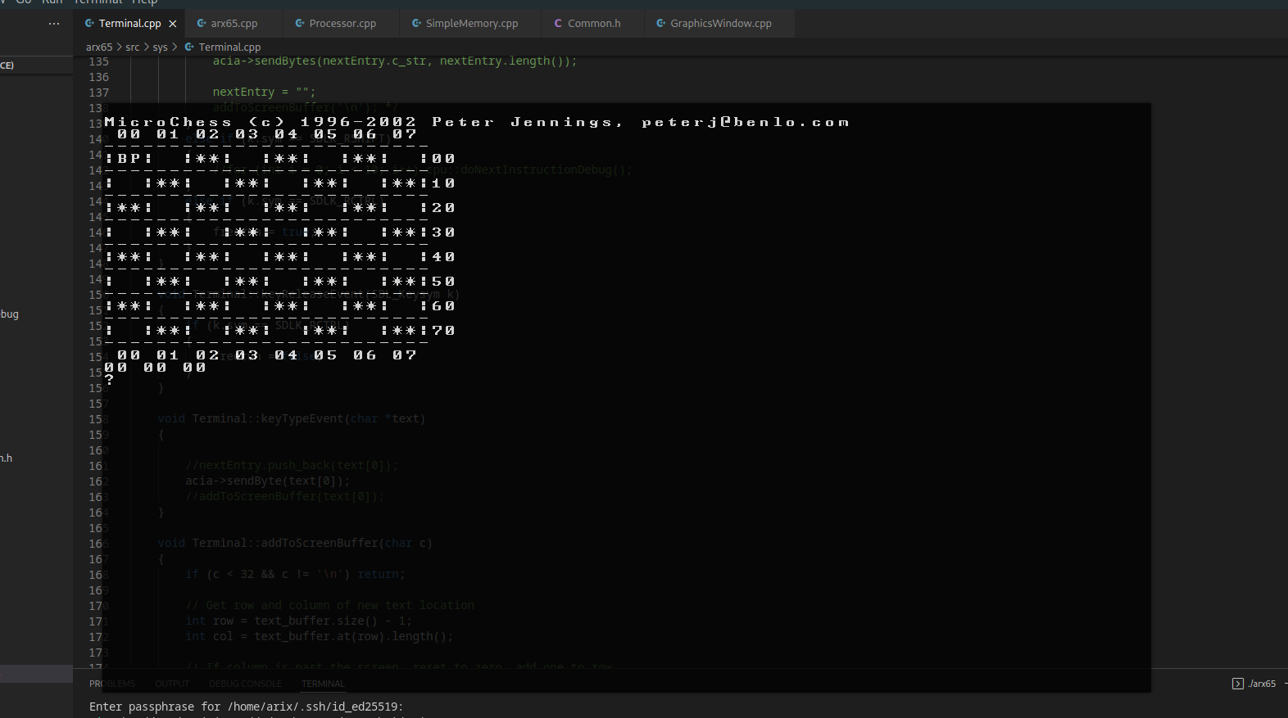Open the PROBLEMS panel tab

click(x=112, y=684)
